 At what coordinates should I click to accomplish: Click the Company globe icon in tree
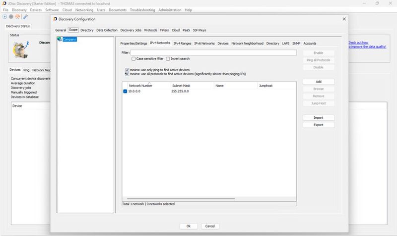coord(60,39)
